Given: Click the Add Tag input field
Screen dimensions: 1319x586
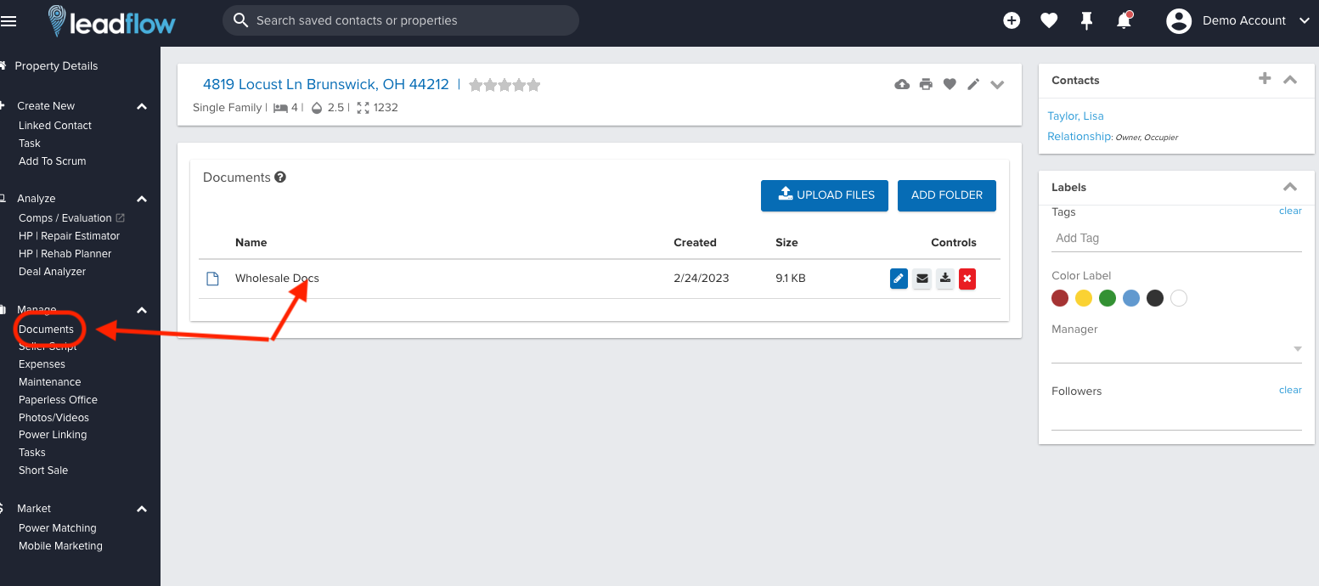Looking at the screenshot, I should [x=1175, y=239].
